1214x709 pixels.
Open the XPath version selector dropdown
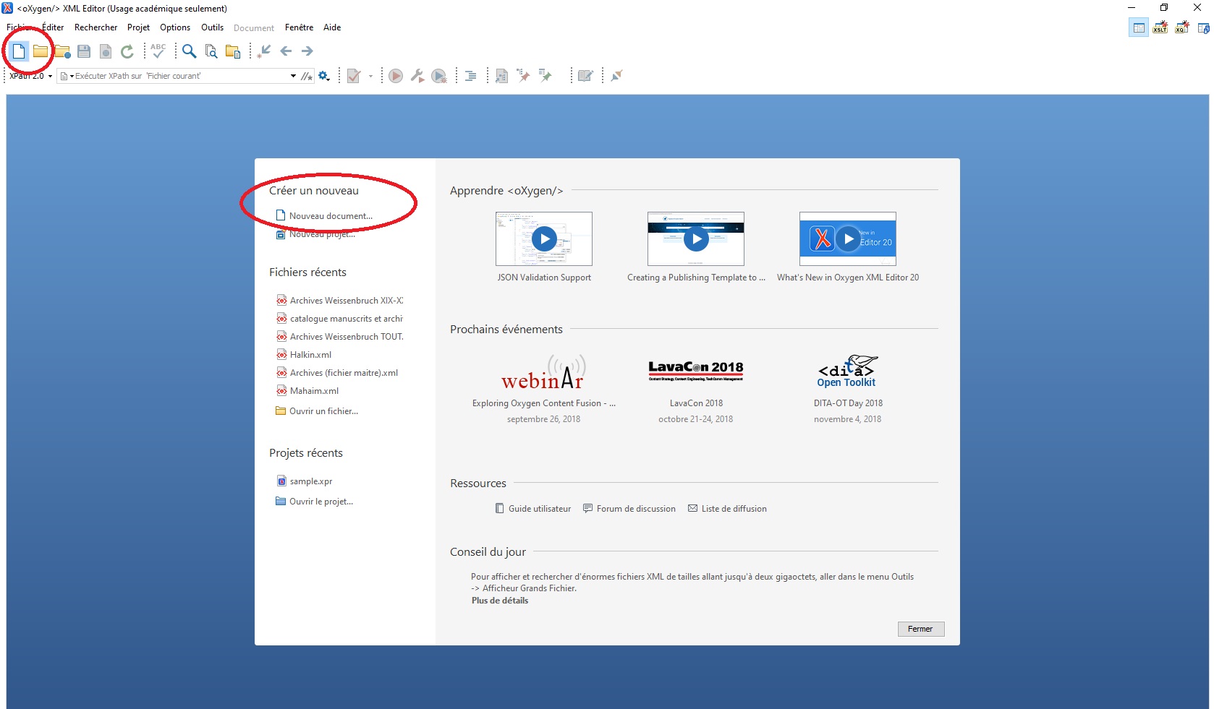pyautogui.click(x=50, y=76)
